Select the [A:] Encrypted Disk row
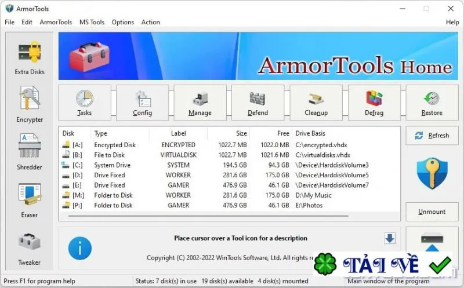 coord(230,145)
